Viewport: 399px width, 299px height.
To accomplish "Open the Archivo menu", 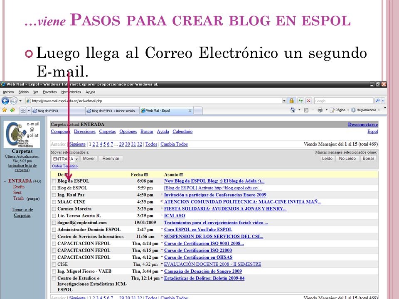I will tap(8, 92).
